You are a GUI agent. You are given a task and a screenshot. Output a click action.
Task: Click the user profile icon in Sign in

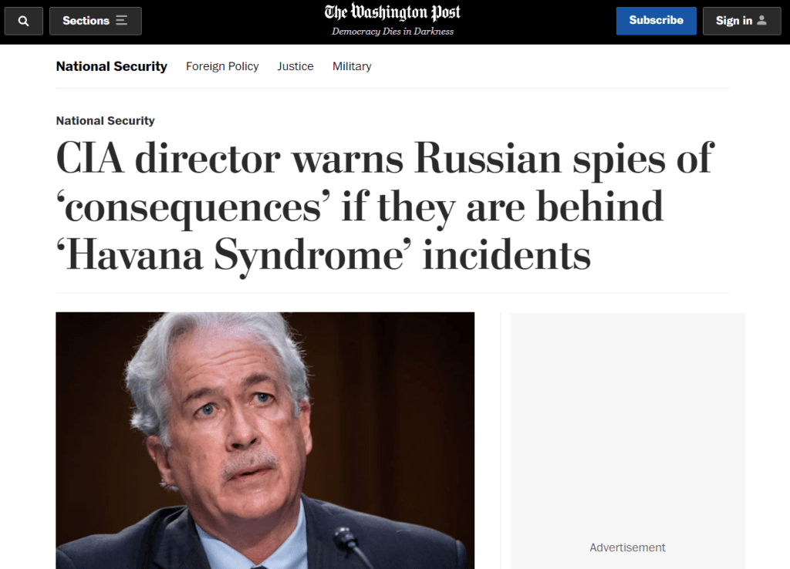pos(761,20)
